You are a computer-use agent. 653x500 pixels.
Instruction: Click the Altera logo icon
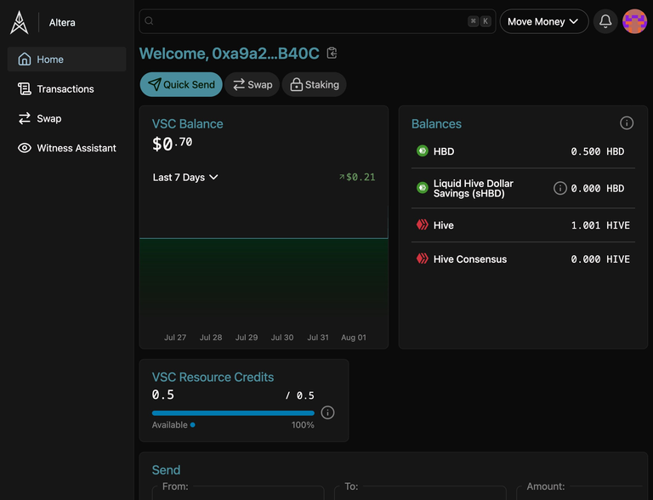tap(20, 22)
